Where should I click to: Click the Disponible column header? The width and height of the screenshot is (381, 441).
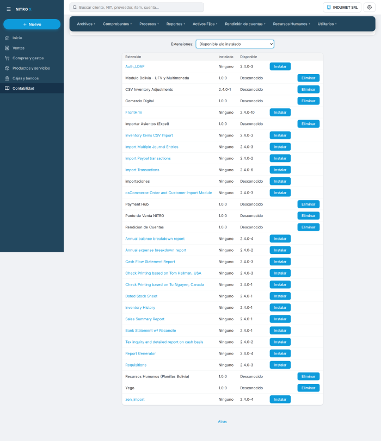click(x=249, y=57)
